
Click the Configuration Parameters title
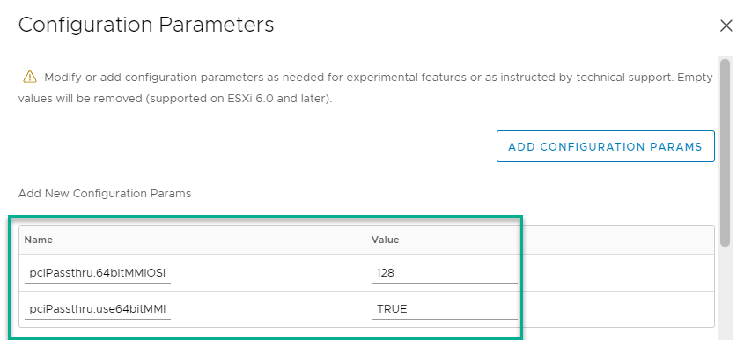146,25
